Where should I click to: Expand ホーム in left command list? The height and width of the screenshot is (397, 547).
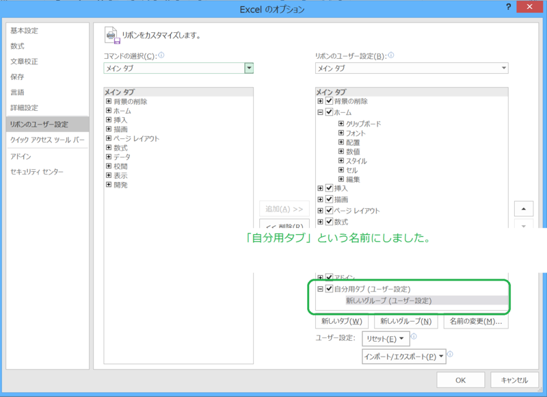109,111
